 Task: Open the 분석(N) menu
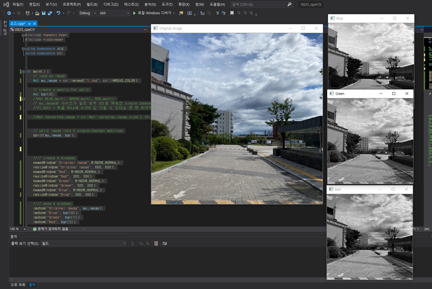point(150,4)
